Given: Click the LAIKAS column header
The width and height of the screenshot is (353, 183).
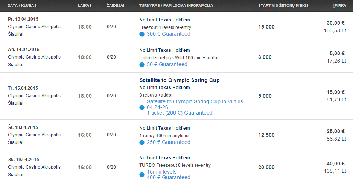Looking at the screenshot, I should tap(85, 5).
